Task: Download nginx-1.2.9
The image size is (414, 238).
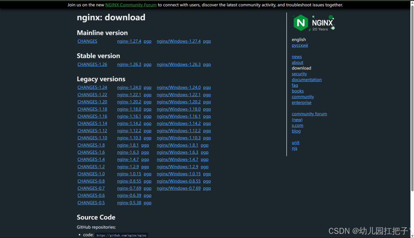Action: pos(128,167)
